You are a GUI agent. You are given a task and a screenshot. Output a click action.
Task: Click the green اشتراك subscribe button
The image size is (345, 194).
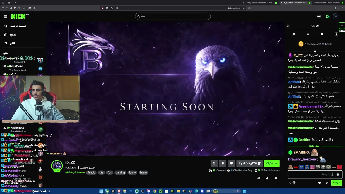tap(272, 163)
